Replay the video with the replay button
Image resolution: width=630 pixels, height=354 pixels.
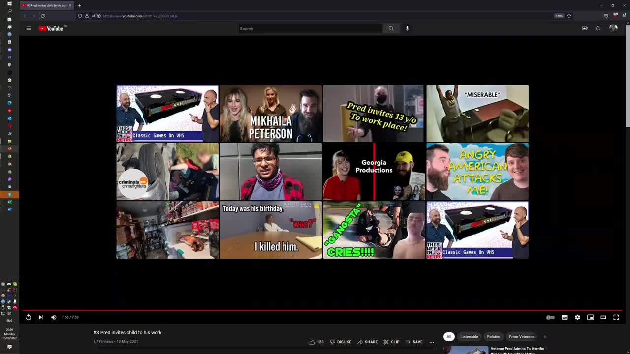pos(29,317)
